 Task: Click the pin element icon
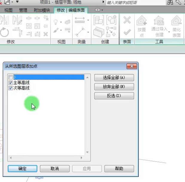[x=46, y=26]
